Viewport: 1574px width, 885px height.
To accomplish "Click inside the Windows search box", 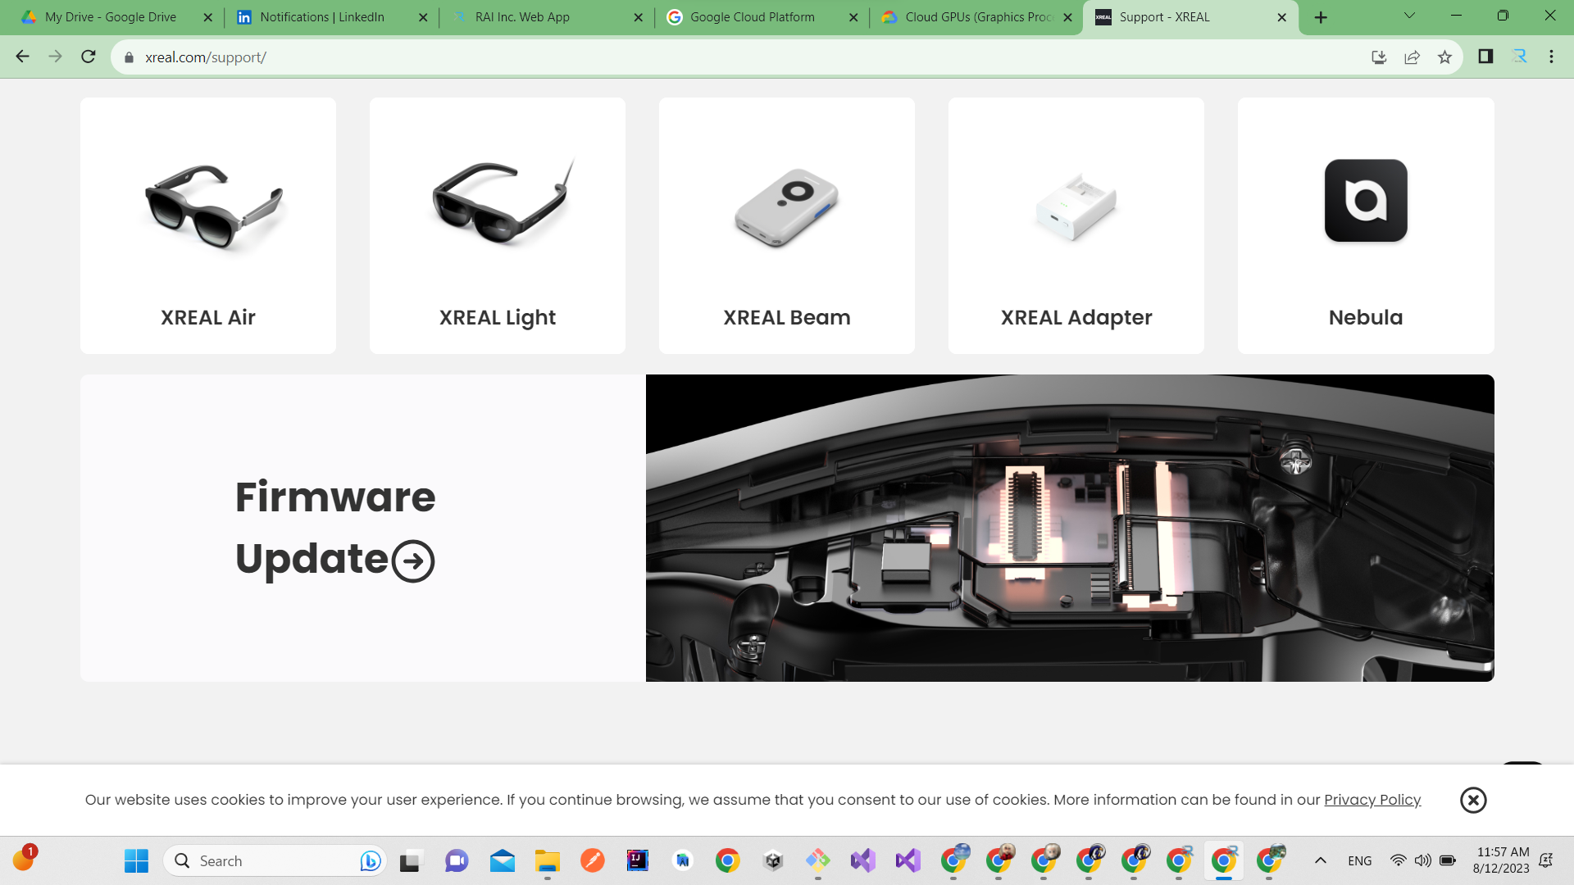I will coord(271,860).
